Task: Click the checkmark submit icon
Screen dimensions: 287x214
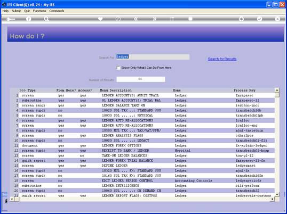Action: click(259, 19)
